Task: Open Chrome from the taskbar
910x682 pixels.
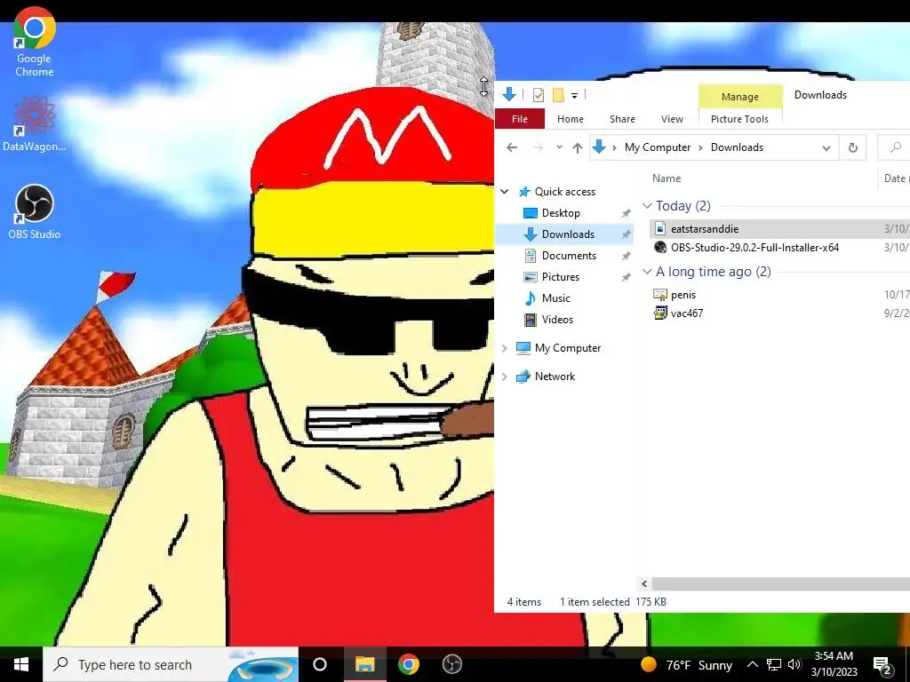Action: [409, 664]
